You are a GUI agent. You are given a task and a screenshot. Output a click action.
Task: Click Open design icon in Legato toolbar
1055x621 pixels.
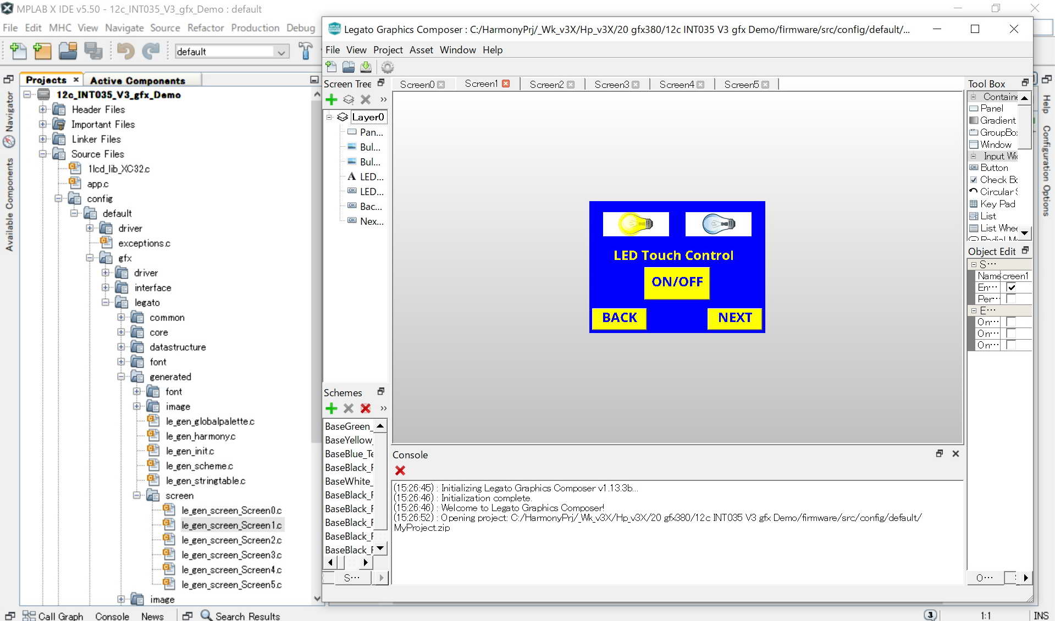point(349,67)
